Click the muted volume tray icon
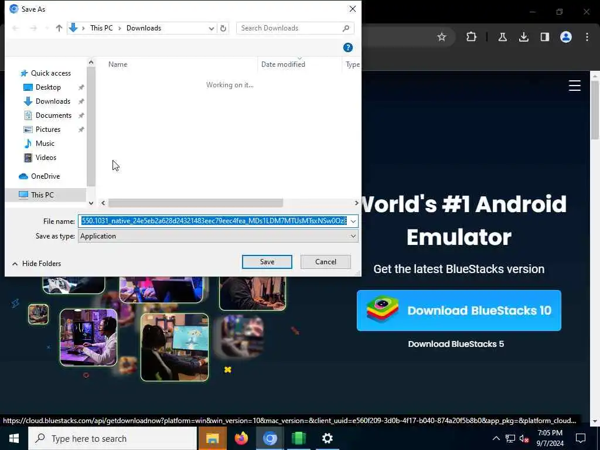Image resolution: width=600 pixels, height=450 pixels. click(x=524, y=438)
